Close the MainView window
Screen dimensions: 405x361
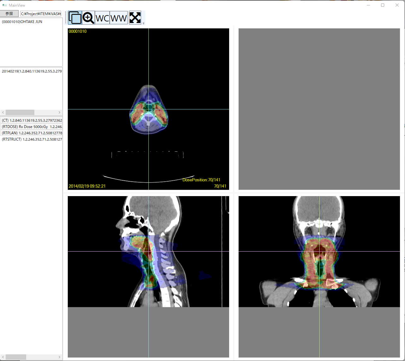click(397, 5)
